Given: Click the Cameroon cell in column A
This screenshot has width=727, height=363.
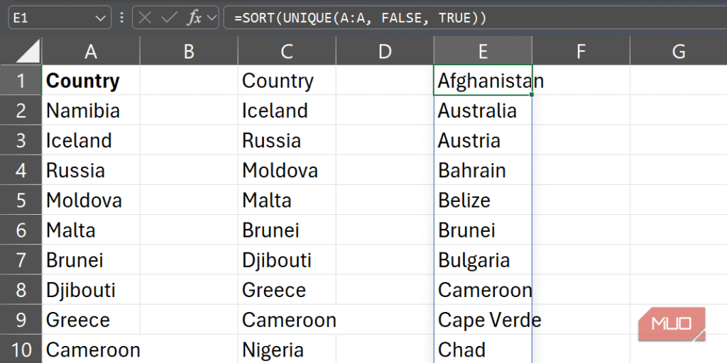Looking at the screenshot, I should (x=91, y=349).
